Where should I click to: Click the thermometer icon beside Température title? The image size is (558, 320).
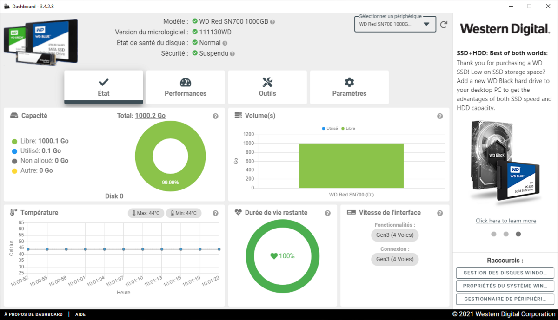click(13, 212)
